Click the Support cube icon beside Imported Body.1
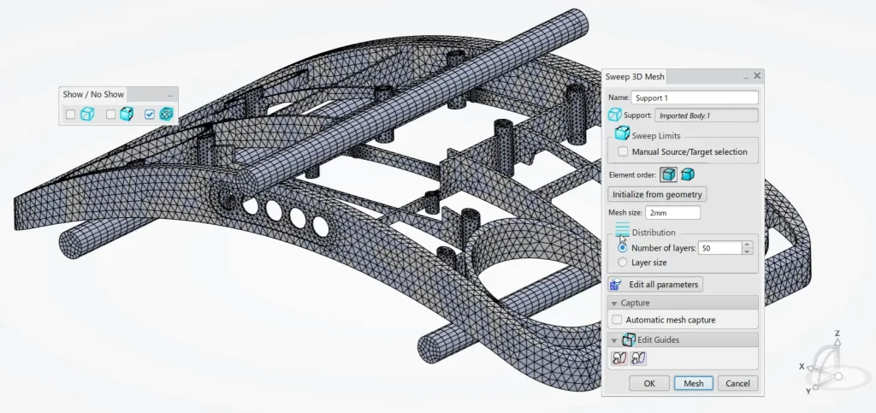 pyautogui.click(x=615, y=115)
